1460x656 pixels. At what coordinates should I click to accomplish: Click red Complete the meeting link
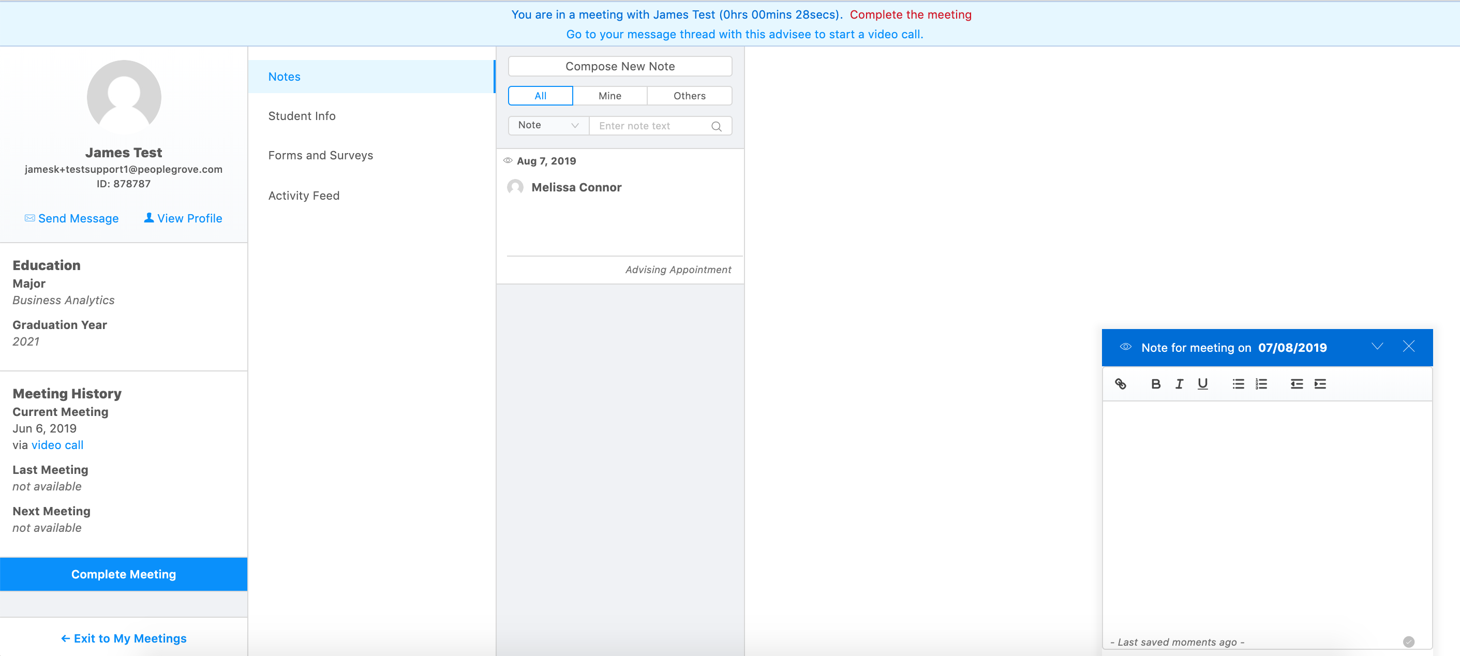coord(910,14)
